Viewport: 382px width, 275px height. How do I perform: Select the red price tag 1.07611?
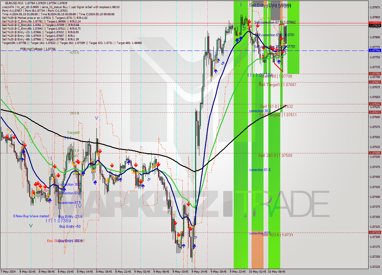[375, 112]
